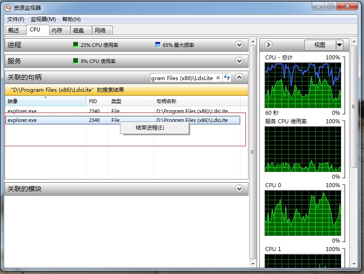
Task: Click the graph pane scrollbar thumb
Action: [x=354, y=107]
